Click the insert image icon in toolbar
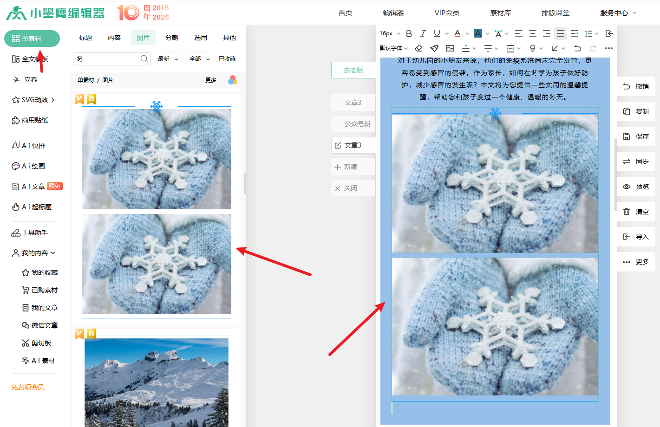This screenshot has height=427, width=660. [x=450, y=48]
